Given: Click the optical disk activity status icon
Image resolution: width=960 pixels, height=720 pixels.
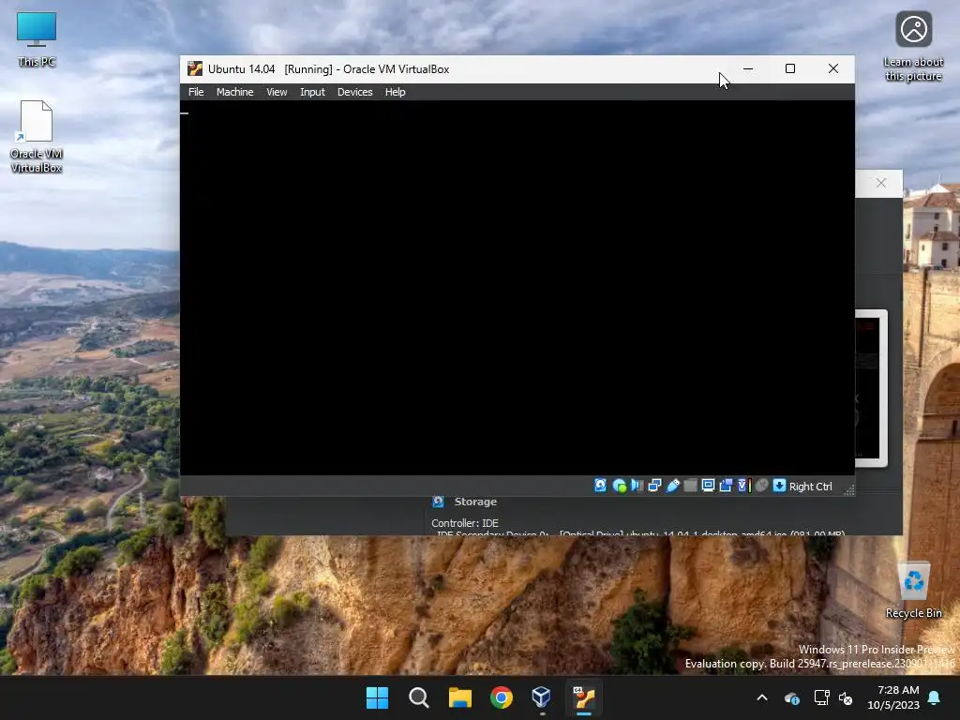Looking at the screenshot, I should 619,486.
